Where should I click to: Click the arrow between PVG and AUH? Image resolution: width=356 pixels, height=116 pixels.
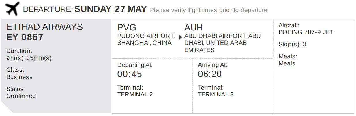[x=181, y=37]
